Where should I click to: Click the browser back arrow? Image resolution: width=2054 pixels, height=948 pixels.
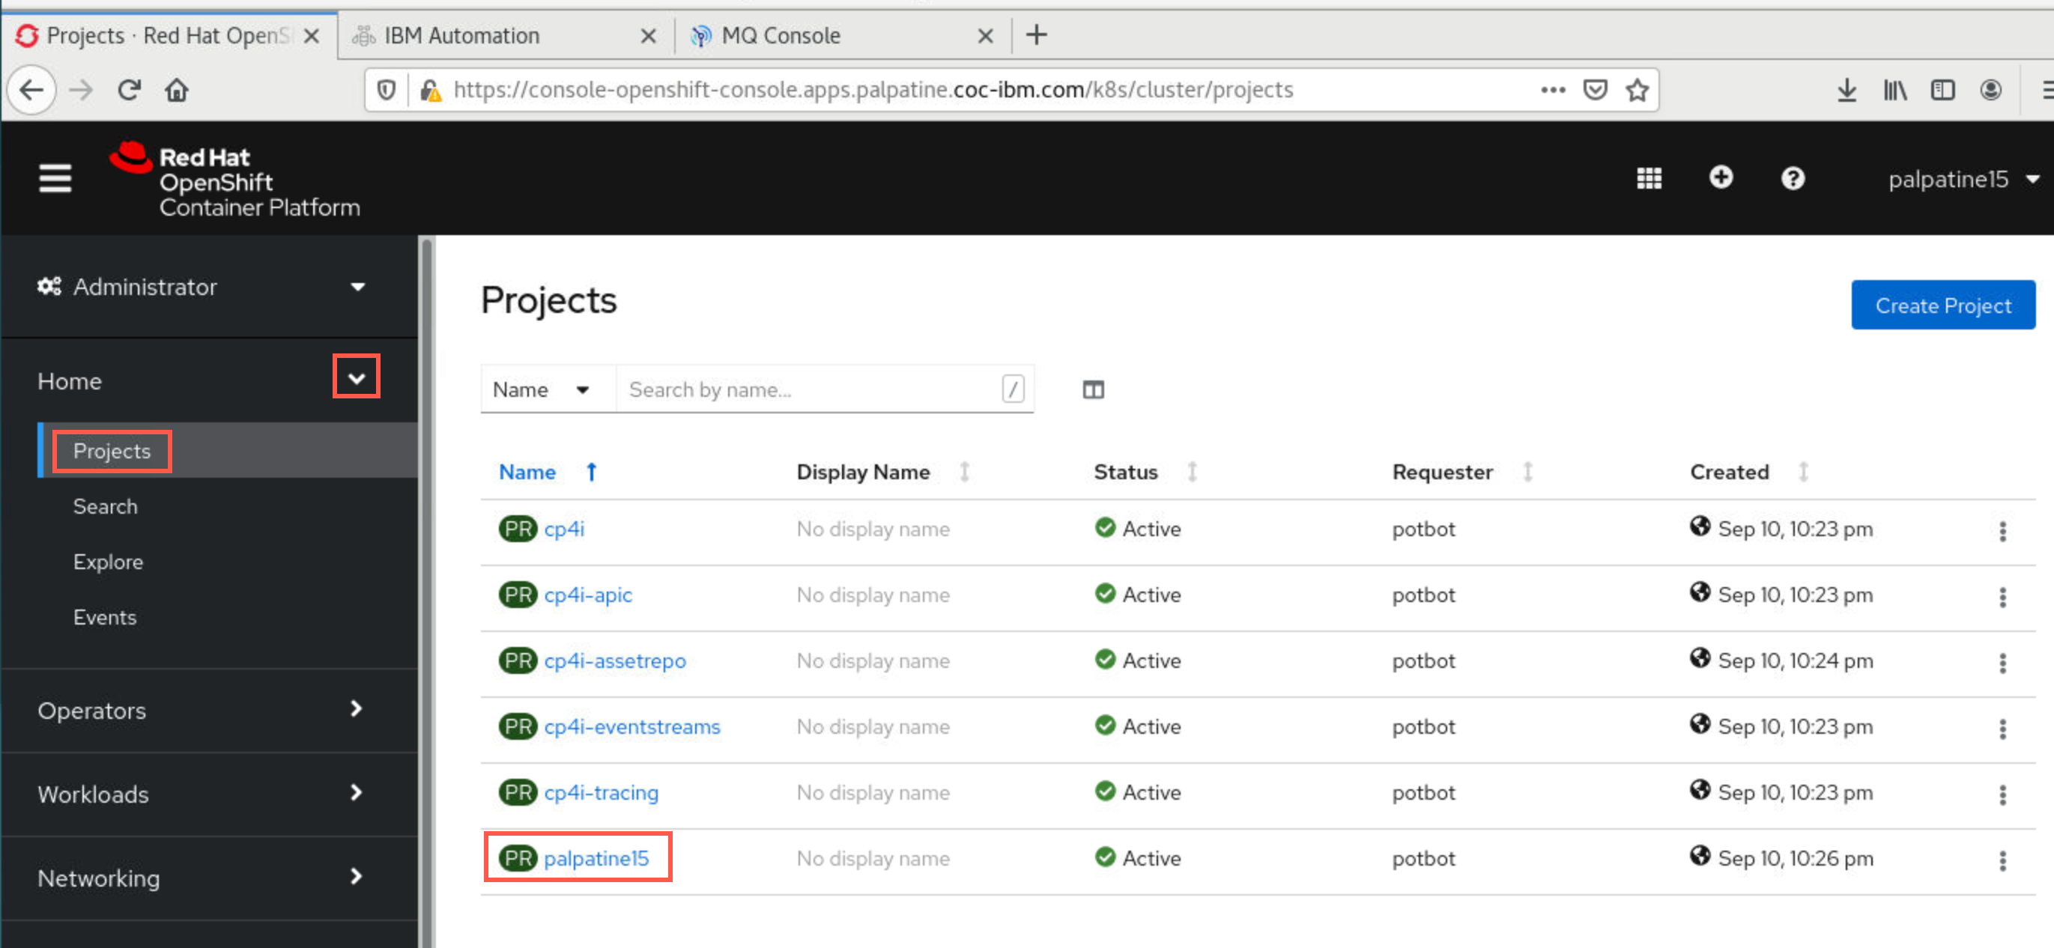[32, 90]
